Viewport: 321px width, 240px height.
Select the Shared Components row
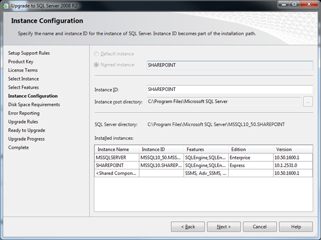tap(204, 173)
